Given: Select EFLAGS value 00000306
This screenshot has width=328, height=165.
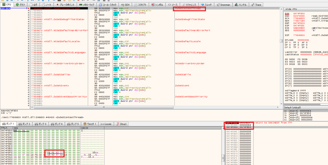Looking at the screenshot, I should click(303, 40).
